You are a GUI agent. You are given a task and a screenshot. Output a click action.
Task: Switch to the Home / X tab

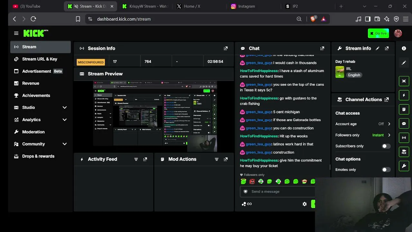pos(200,6)
